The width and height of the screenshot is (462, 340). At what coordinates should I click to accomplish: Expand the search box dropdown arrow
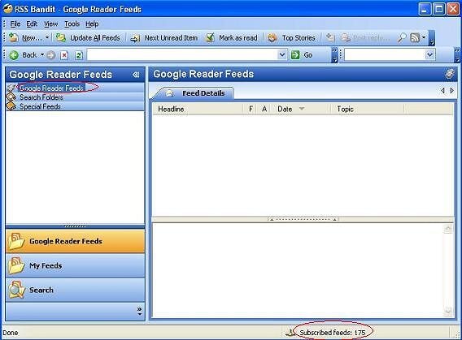pyautogui.click(x=430, y=55)
